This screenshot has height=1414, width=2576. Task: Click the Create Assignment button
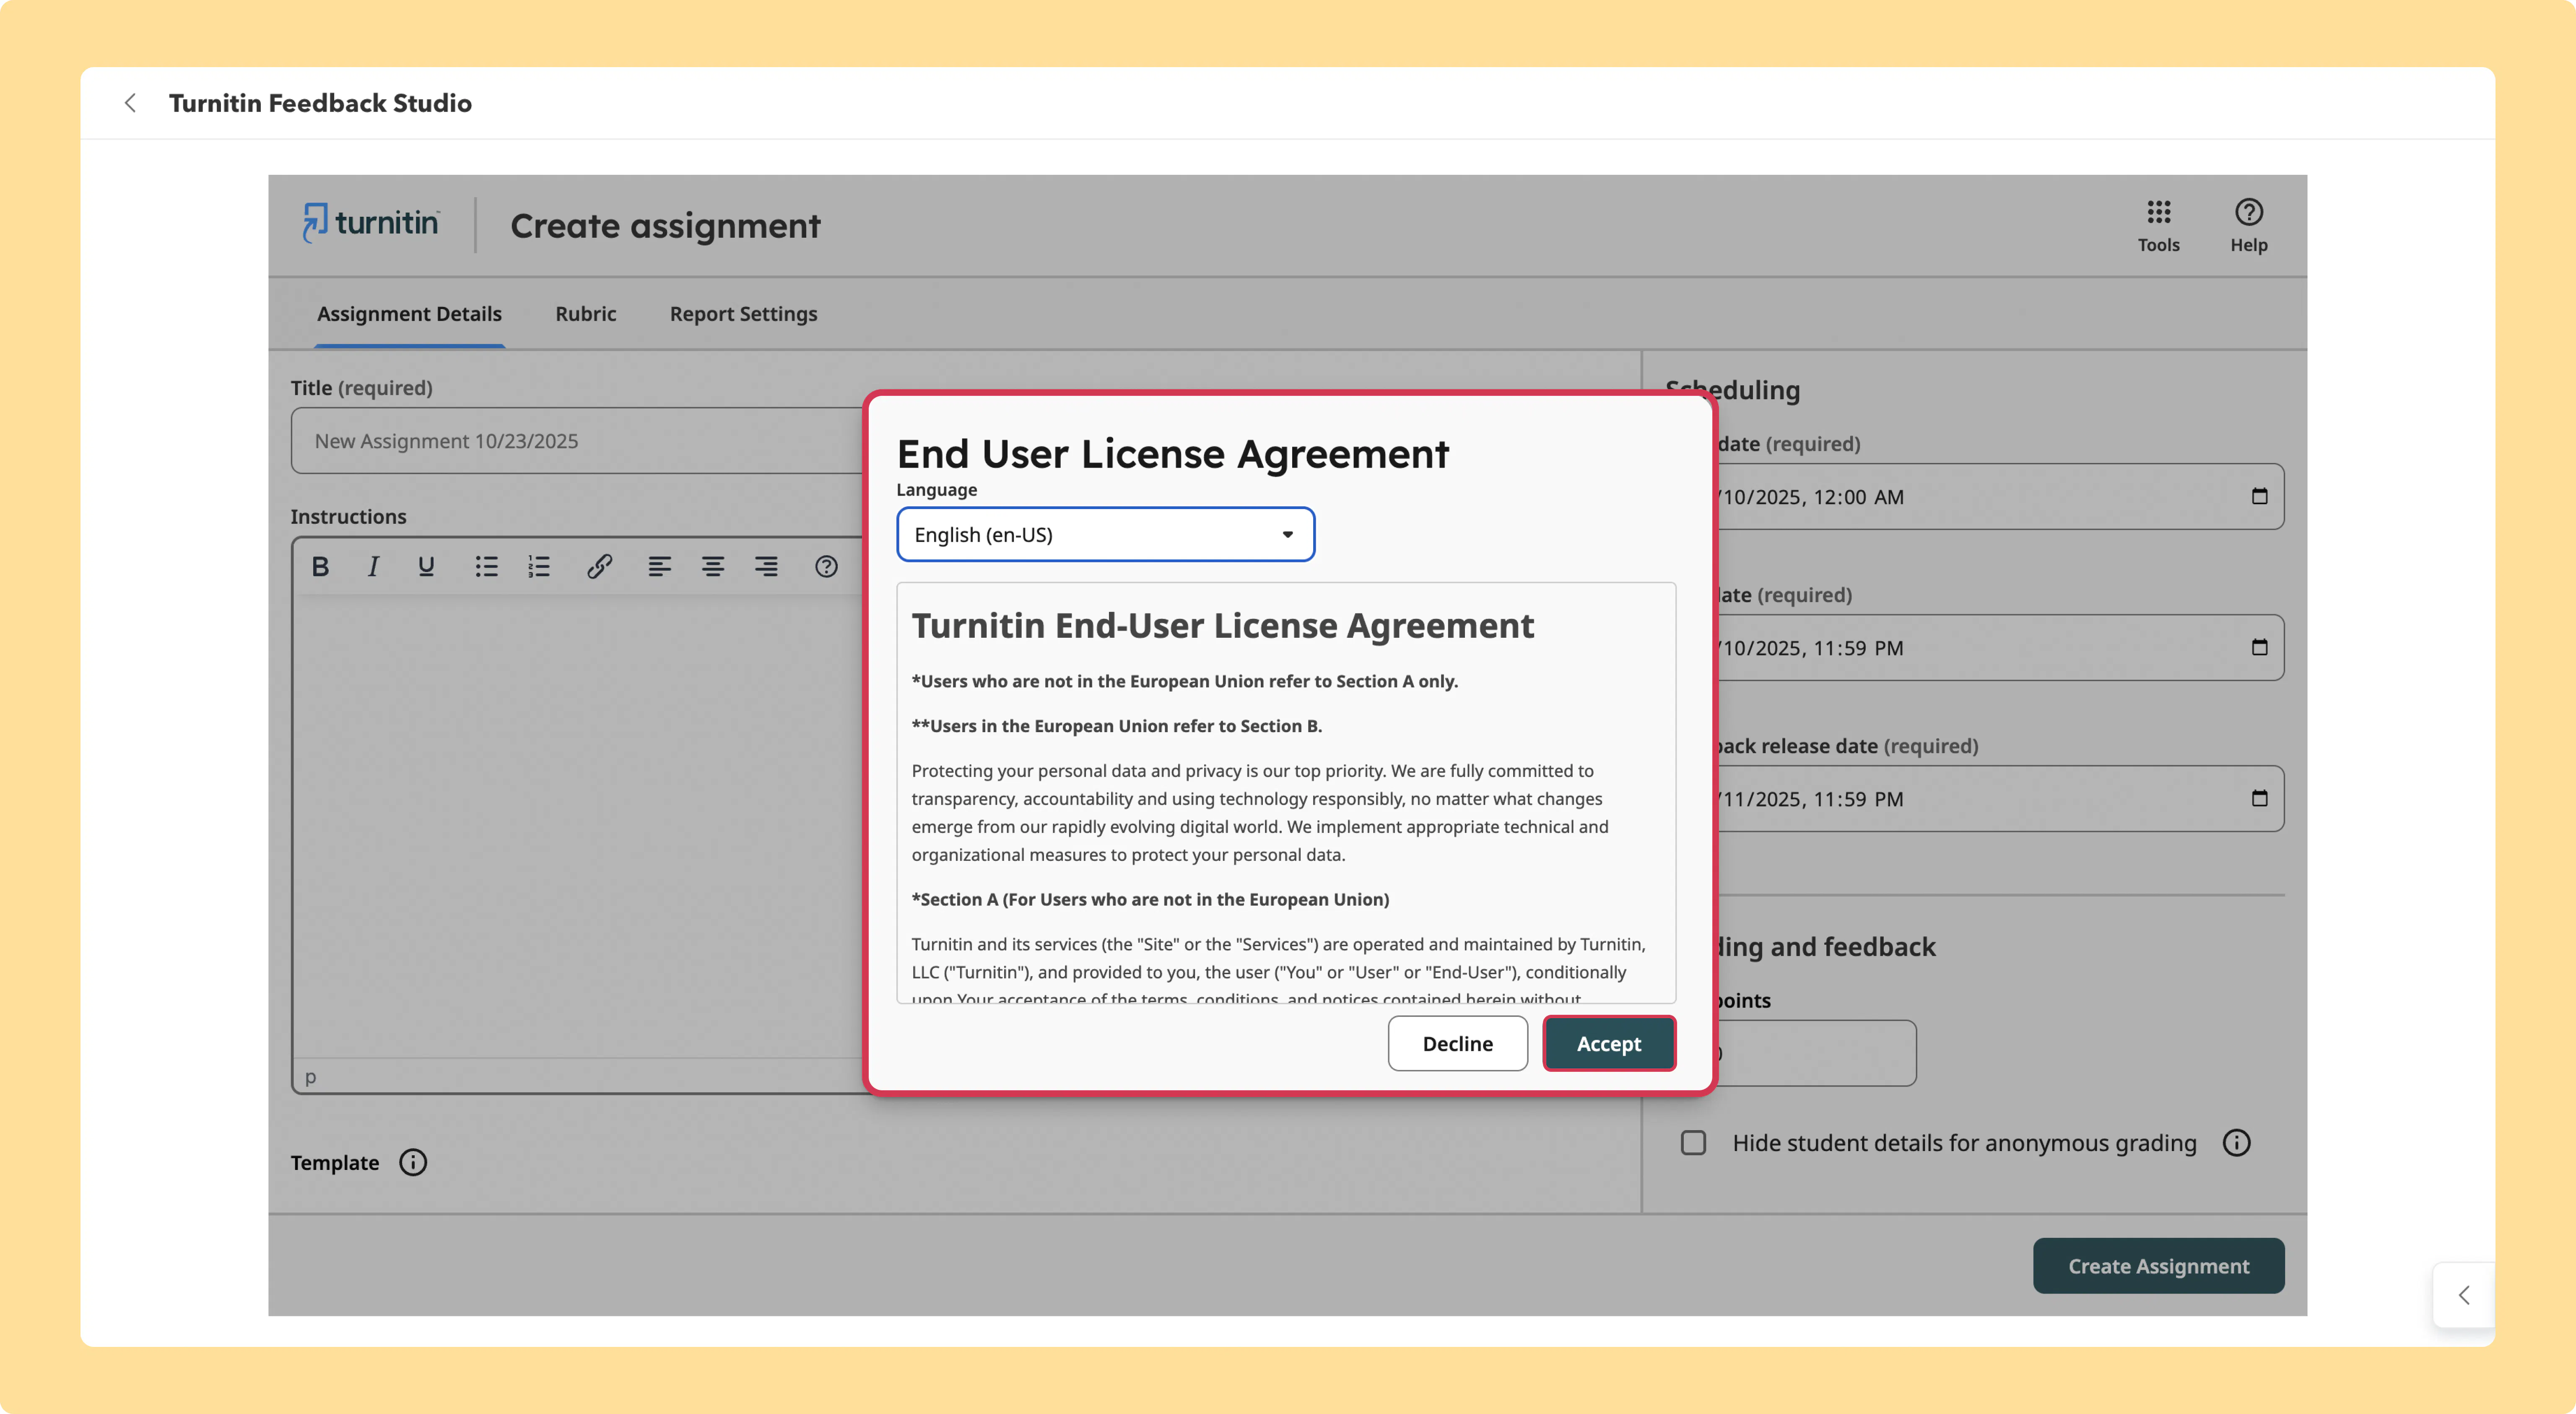(2158, 1266)
